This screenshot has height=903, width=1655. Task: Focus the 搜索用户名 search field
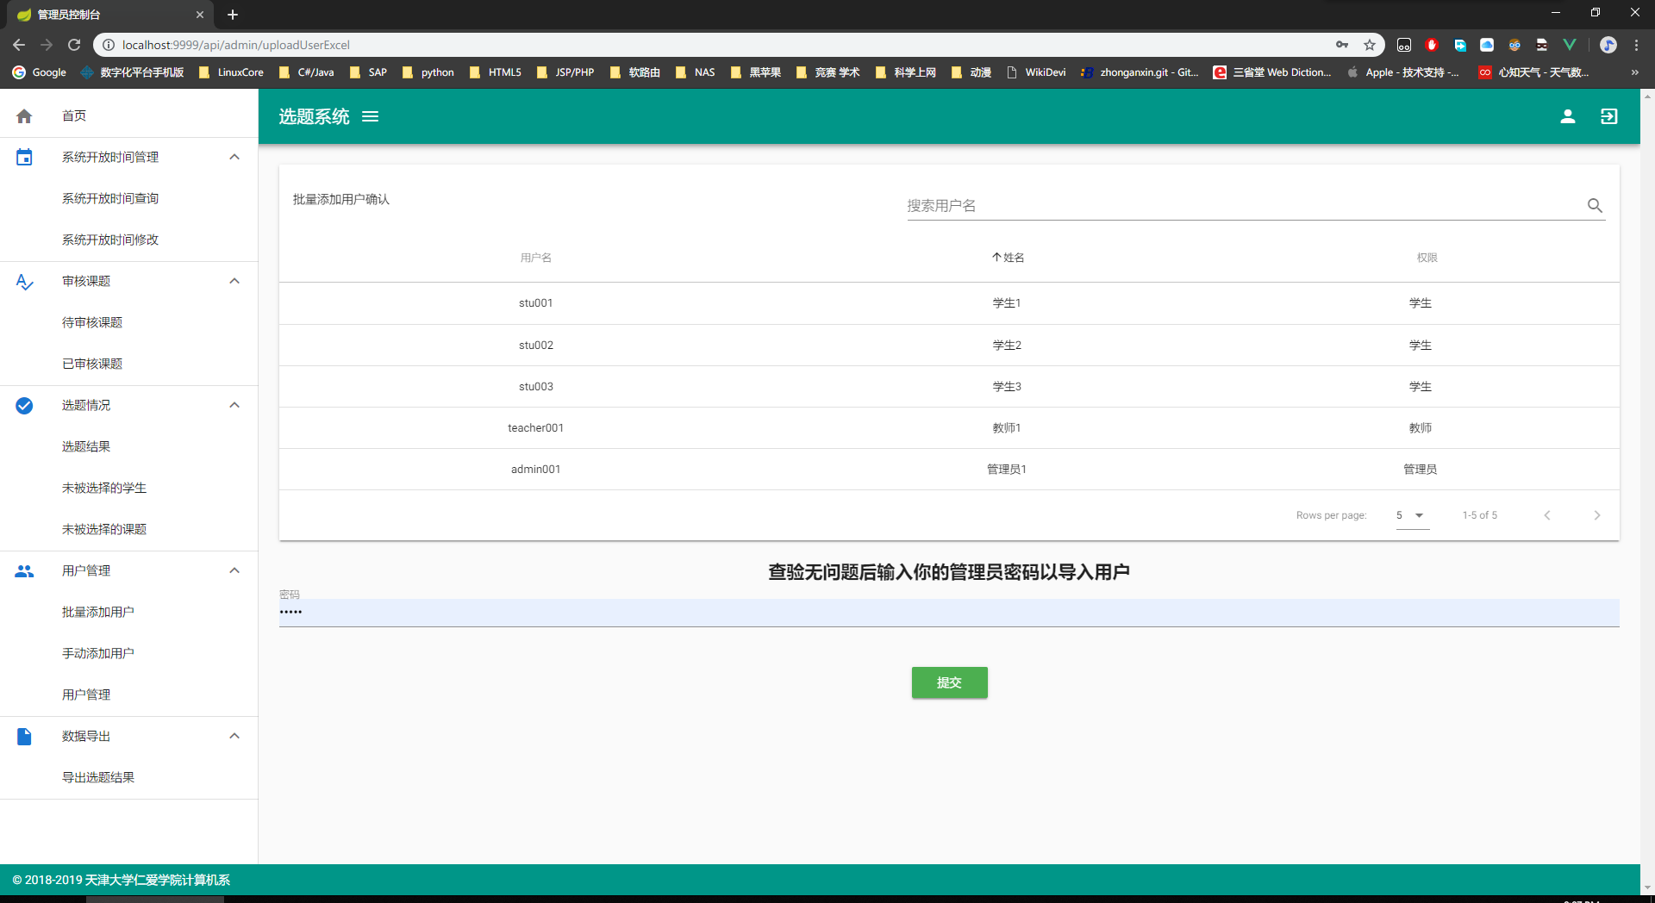click(1241, 206)
